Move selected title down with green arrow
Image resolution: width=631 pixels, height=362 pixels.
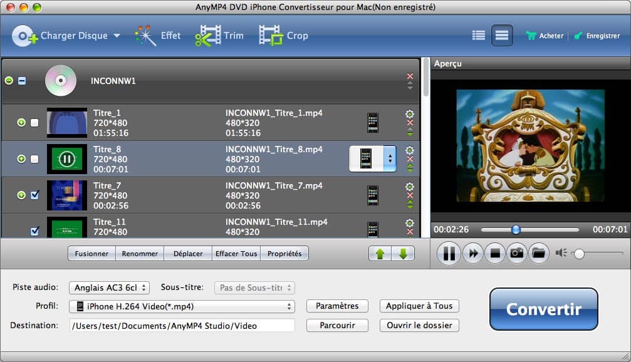[x=404, y=254]
